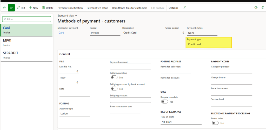Screen dimensions: 266x130
Task: Open the Payment specification menu
Action: click(x=70, y=8)
